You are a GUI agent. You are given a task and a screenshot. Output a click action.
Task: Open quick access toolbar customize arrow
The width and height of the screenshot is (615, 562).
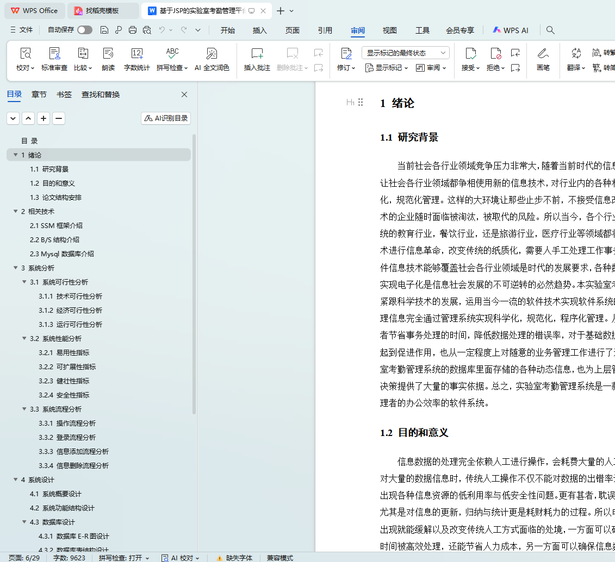(198, 30)
